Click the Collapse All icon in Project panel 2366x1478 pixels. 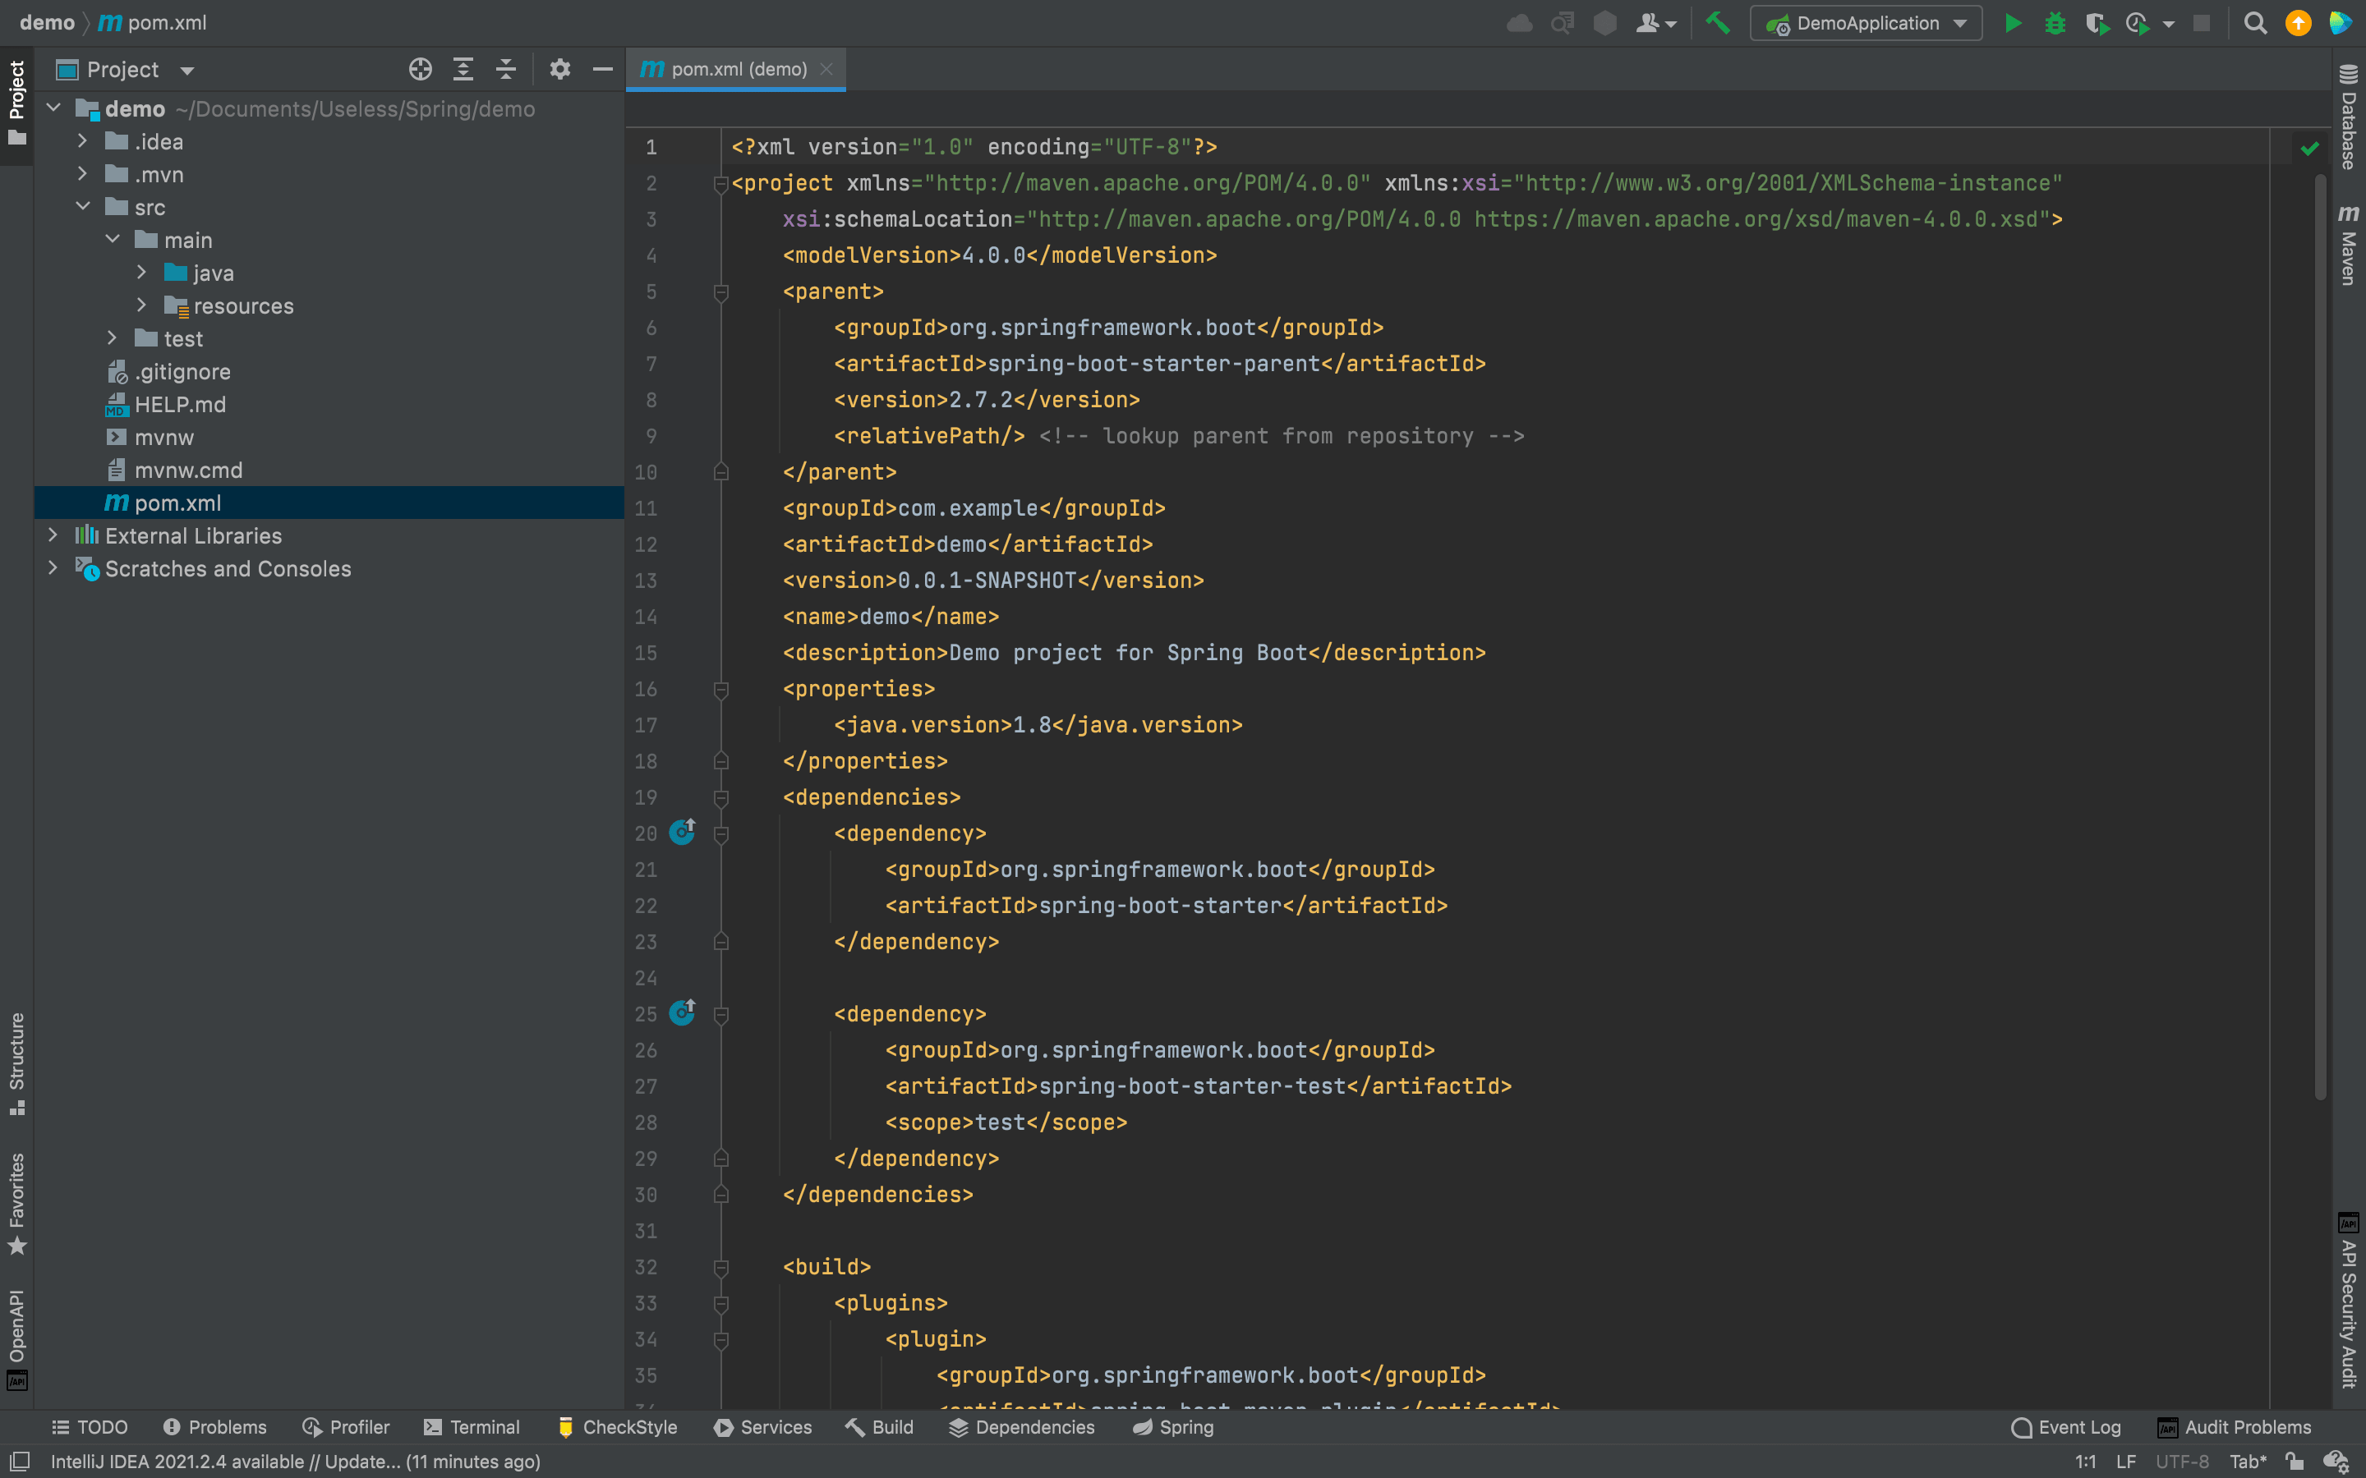(x=505, y=70)
